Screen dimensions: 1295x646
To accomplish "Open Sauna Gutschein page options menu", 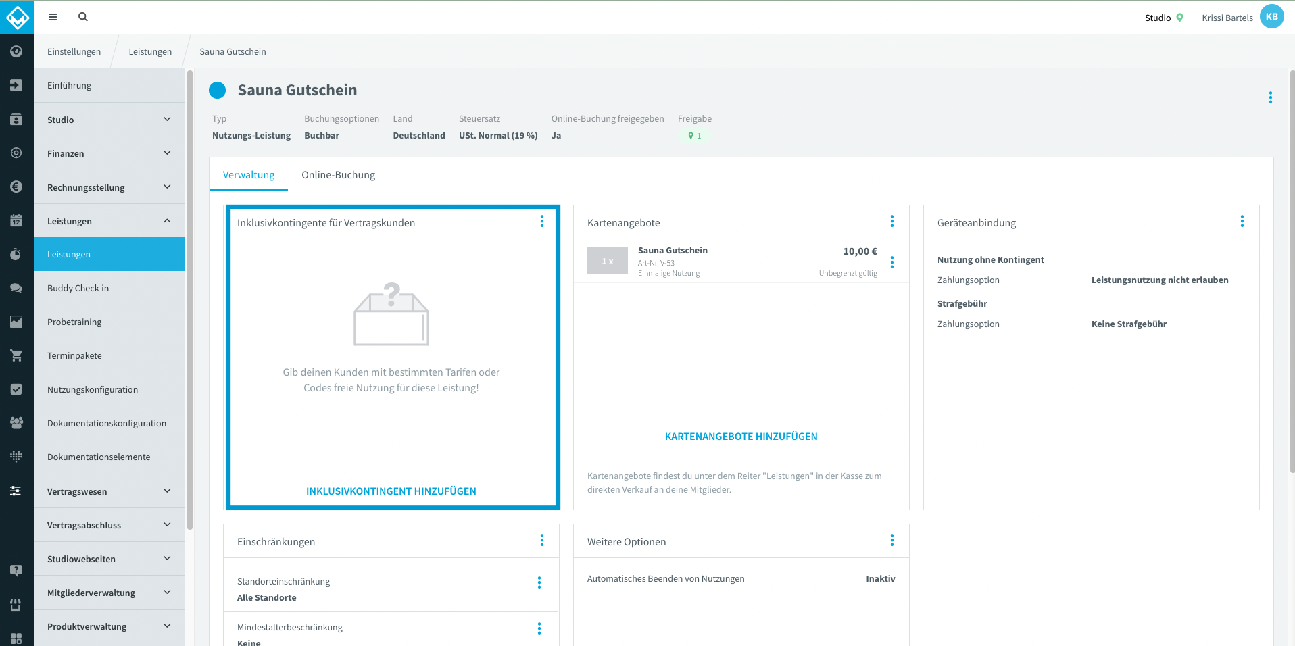I will click(x=1270, y=97).
